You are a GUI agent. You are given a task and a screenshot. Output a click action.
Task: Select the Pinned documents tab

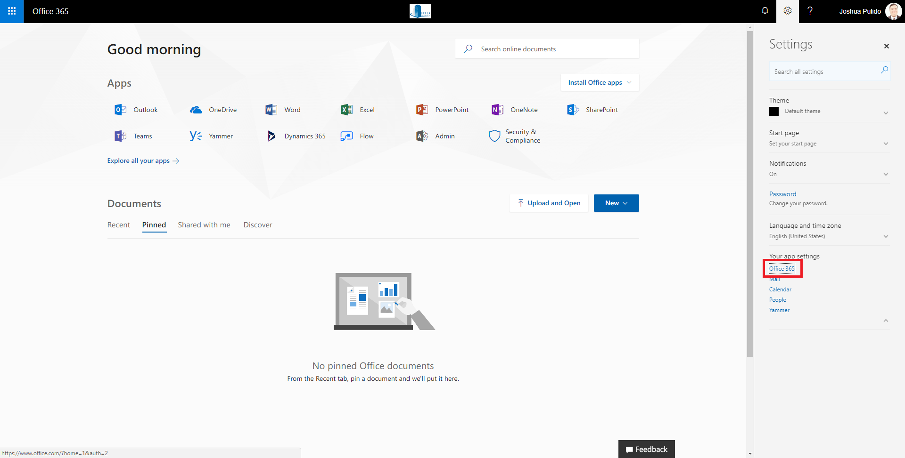154,225
